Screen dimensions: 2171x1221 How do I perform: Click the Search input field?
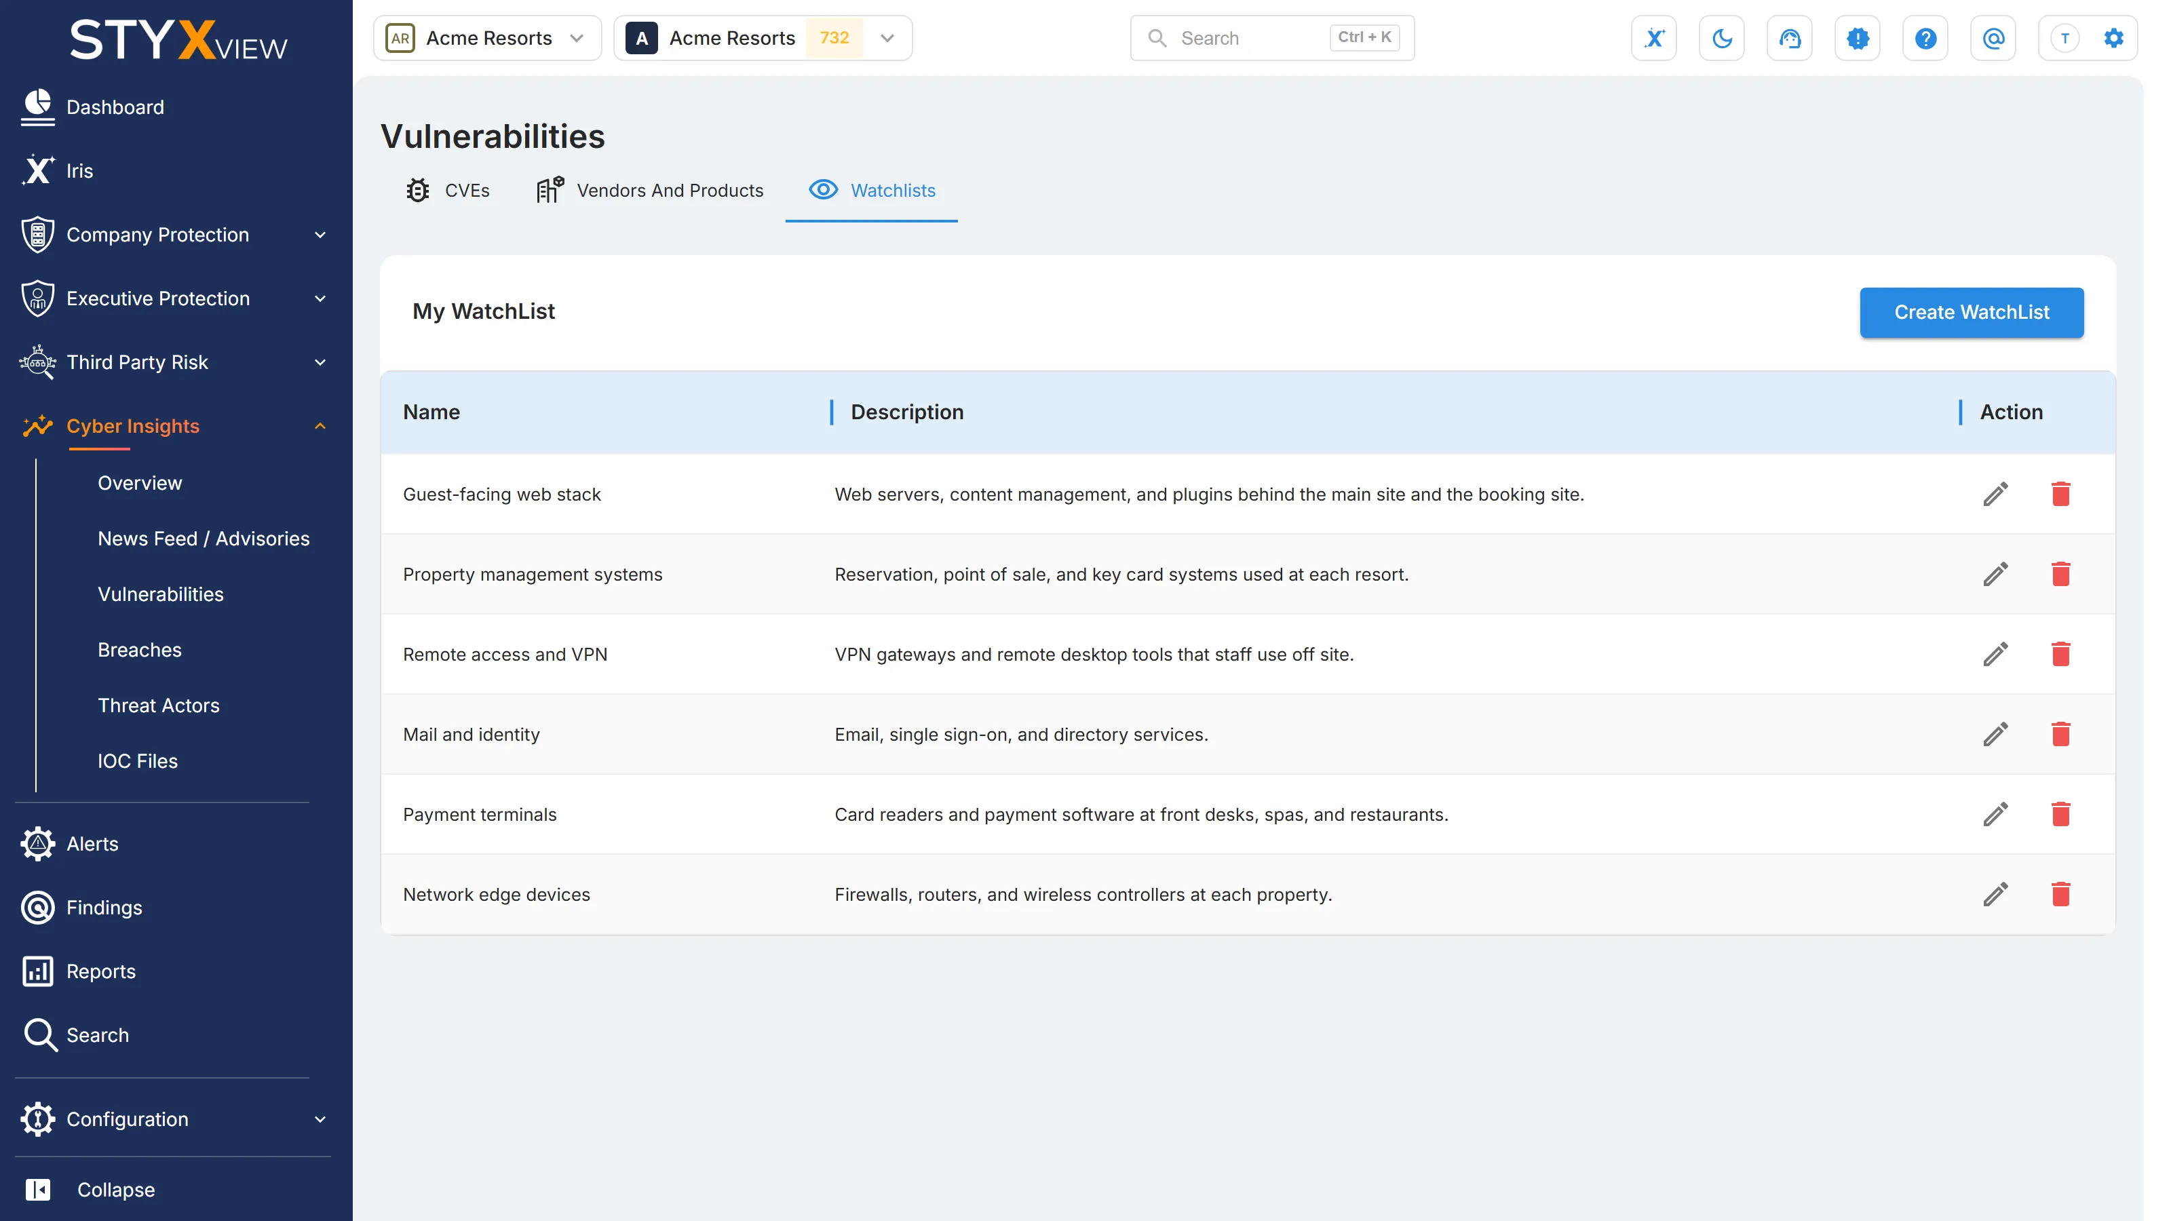tap(1272, 38)
